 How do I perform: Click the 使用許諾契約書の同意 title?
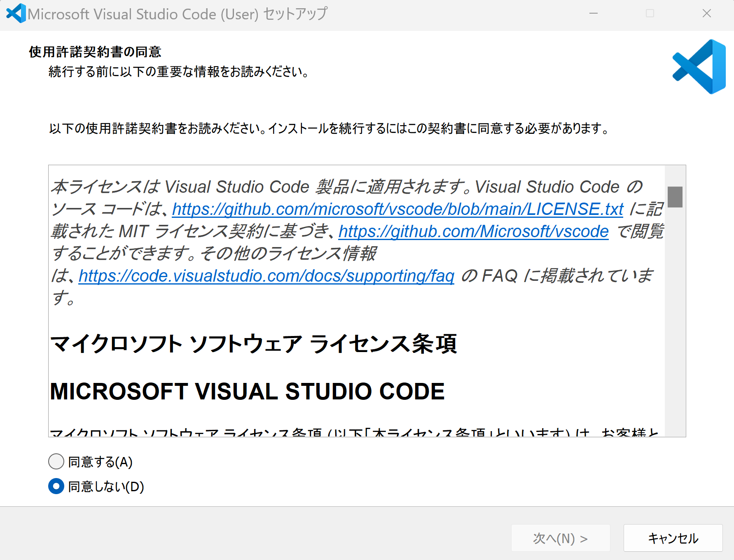pyautogui.click(x=95, y=52)
